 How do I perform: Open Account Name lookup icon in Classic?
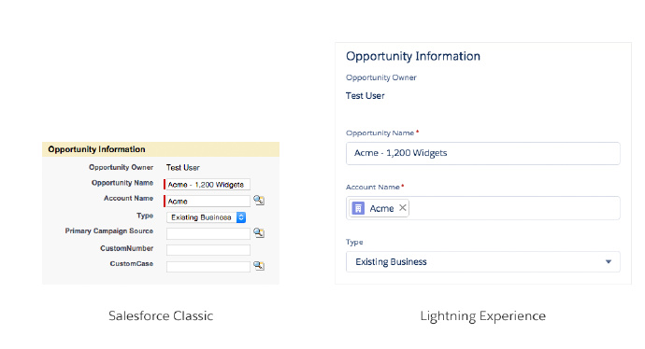[259, 201]
